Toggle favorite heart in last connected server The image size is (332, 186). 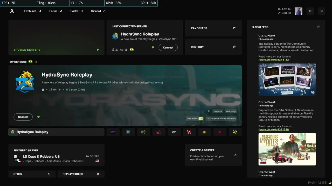153,47
